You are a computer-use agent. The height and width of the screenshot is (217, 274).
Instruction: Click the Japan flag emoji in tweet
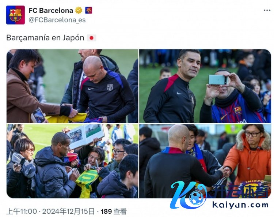[x=92, y=38]
